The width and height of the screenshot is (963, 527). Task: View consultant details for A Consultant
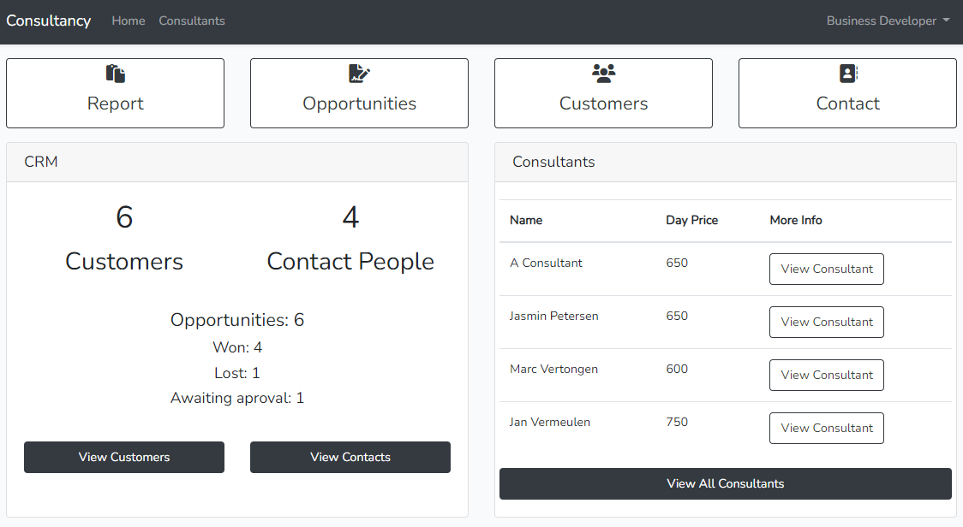(827, 269)
